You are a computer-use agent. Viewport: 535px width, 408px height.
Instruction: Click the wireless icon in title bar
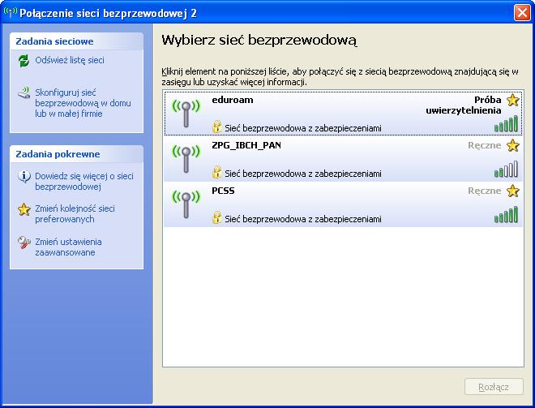10,12
